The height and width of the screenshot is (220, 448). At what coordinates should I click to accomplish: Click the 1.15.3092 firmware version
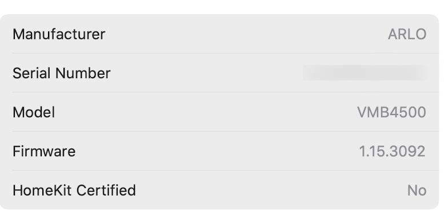[x=392, y=152]
